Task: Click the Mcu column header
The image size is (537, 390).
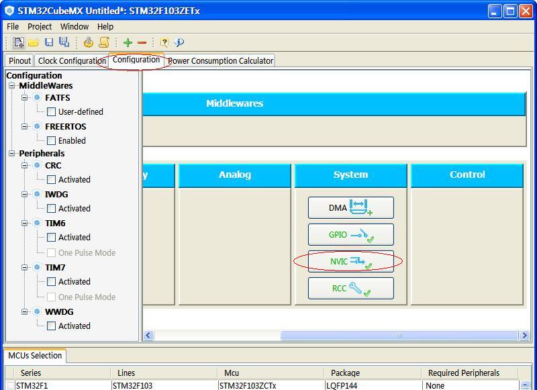Action: pos(271,373)
